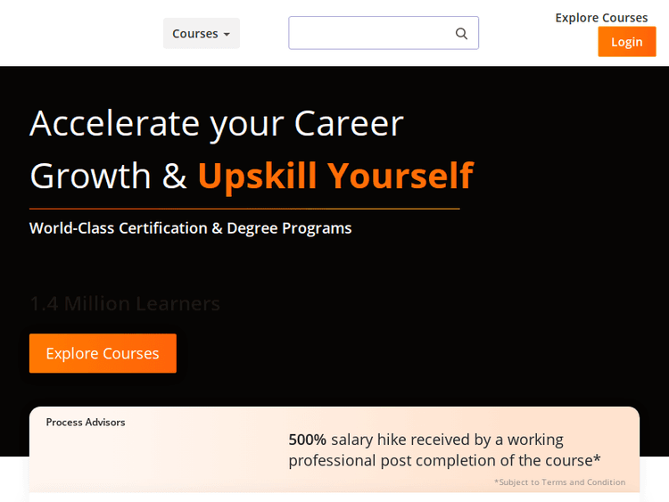The width and height of the screenshot is (669, 502).
Task: Click the orange Explore Courses hero button
Action: (x=103, y=353)
